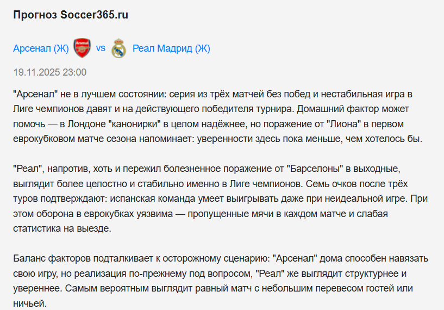Open the Реал Мадрид (Ж) team link
Viewport: 444px width, 310px height.
pos(171,49)
